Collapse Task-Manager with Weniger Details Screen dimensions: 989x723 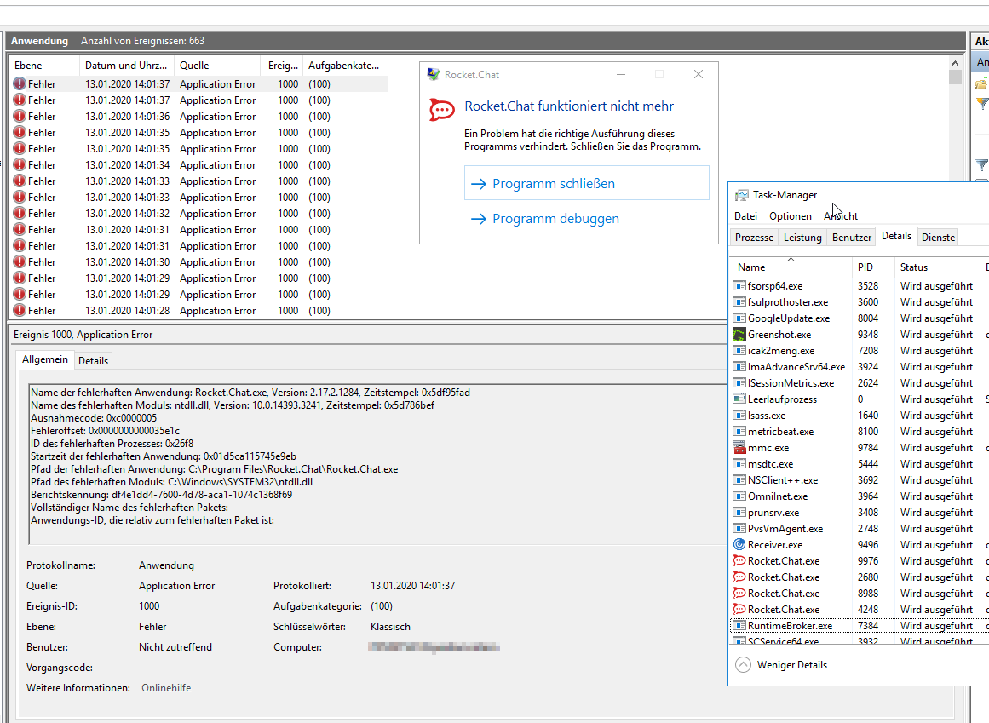tap(781, 665)
